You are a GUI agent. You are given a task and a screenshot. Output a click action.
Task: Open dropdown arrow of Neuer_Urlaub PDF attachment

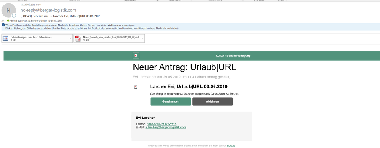tap(142, 39)
